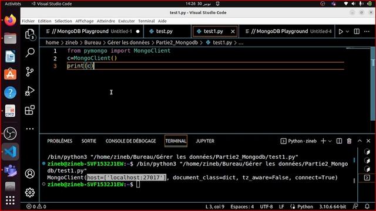The width and height of the screenshot is (376, 211).
Task: Change end of line sequence LF
Action: click(281, 206)
